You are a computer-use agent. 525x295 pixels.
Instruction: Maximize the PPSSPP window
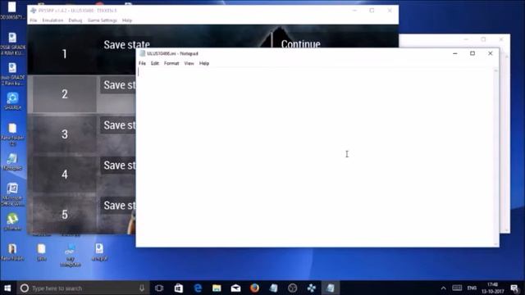click(x=372, y=11)
